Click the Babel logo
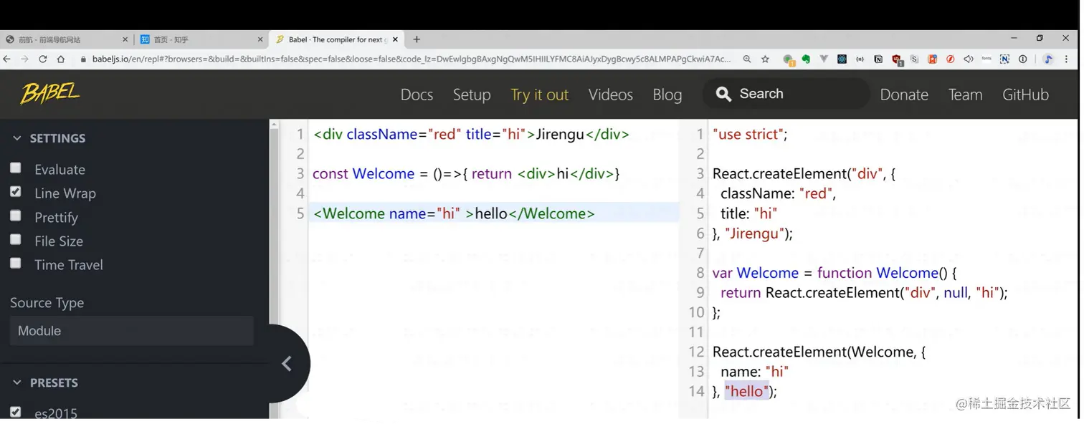This screenshot has width=1084, height=424. click(x=49, y=94)
